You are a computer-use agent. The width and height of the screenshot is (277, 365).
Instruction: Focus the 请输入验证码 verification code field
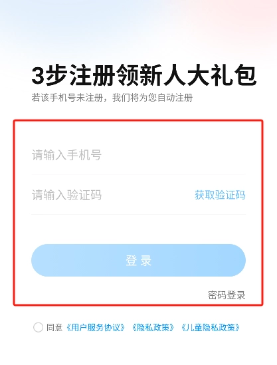112,195
